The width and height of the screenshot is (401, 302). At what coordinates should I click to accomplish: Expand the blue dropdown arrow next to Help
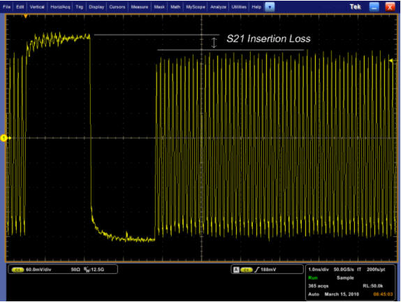coord(270,7)
